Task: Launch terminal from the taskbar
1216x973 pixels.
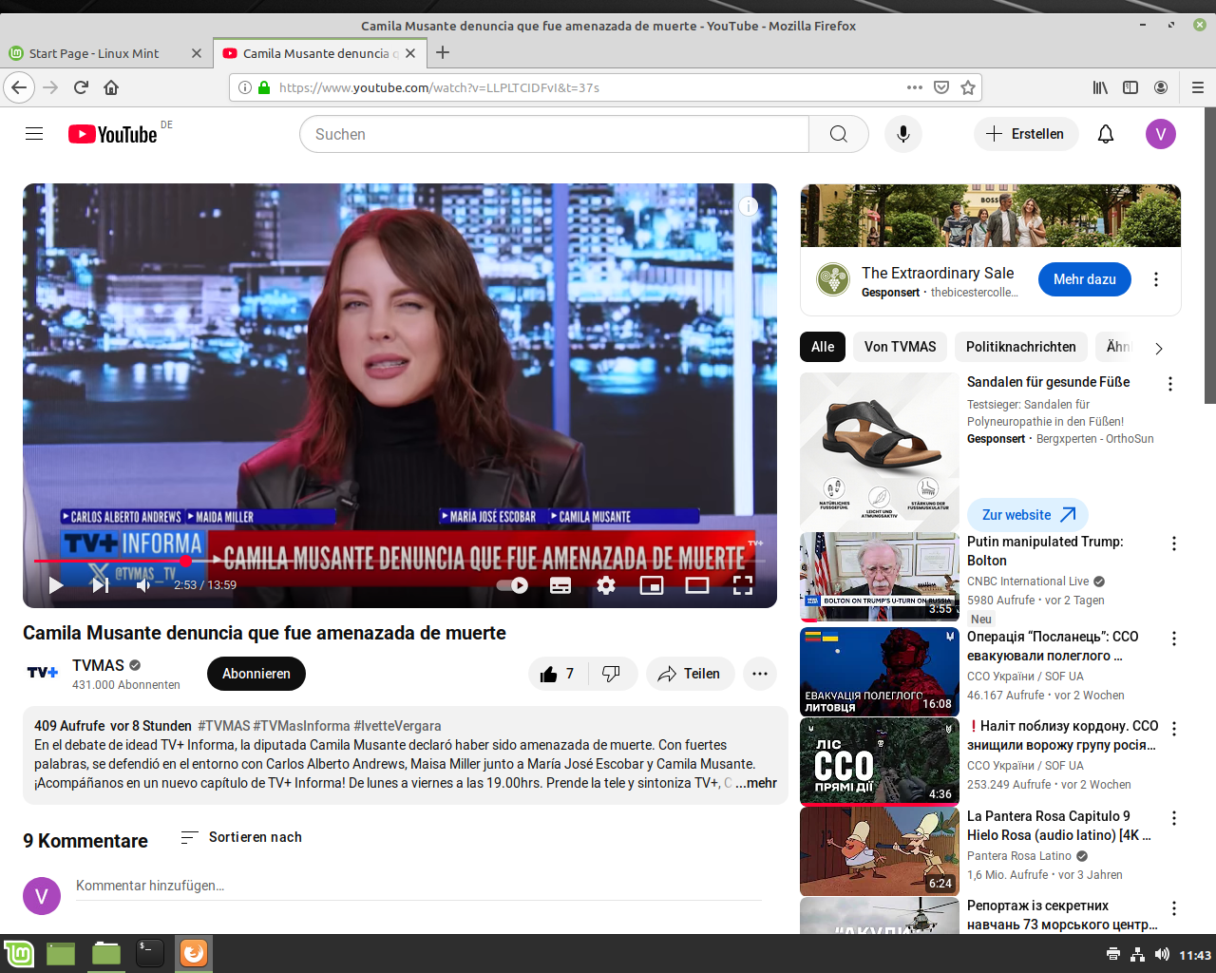Action: [x=149, y=953]
